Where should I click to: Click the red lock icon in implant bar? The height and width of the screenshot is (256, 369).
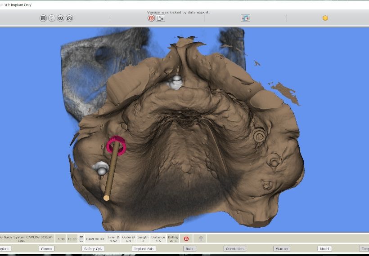click(x=186, y=239)
